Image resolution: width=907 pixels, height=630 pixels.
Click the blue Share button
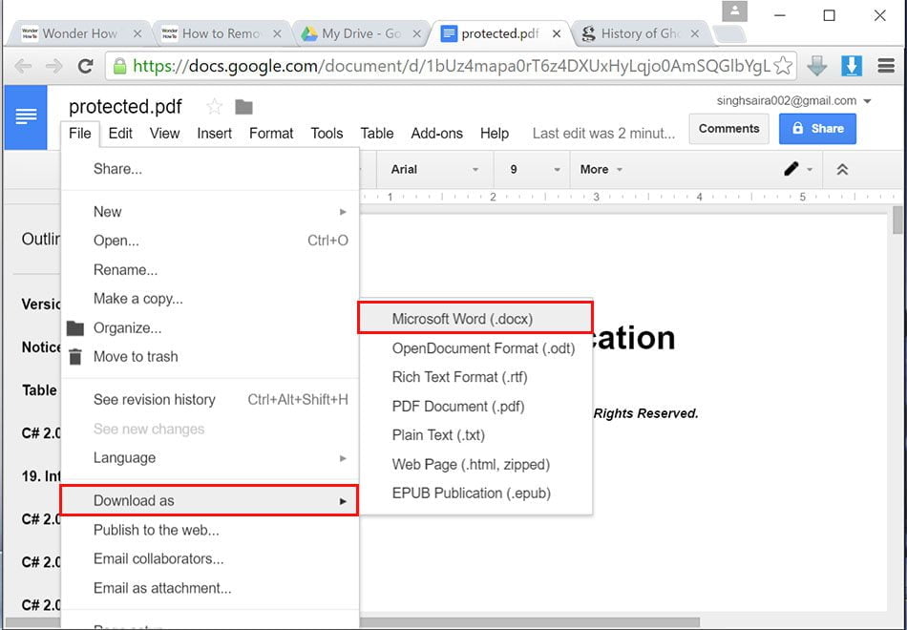click(817, 129)
